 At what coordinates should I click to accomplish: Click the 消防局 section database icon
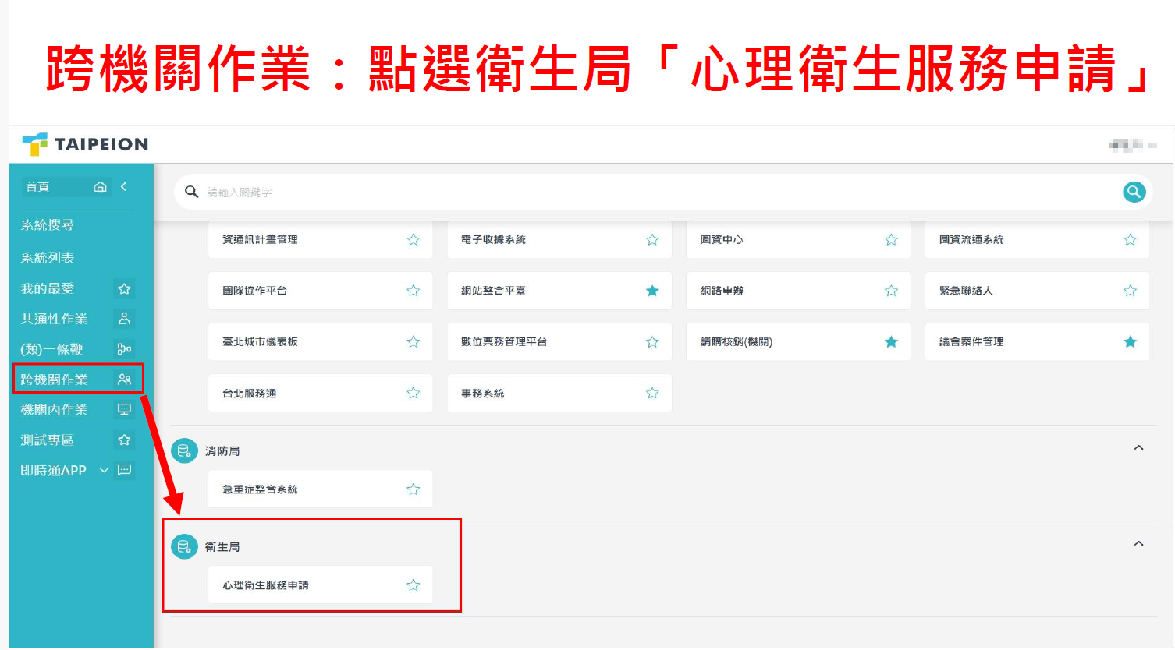(x=184, y=450)
